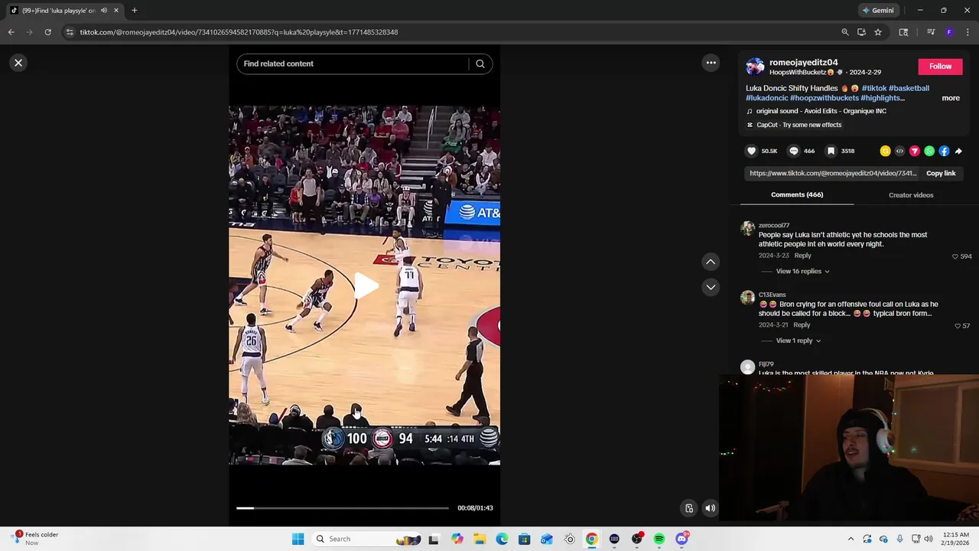The image size is (979, 551).
Task: Open the CapCut 'Try some new effects' link
Action: (x=798, y=125)
